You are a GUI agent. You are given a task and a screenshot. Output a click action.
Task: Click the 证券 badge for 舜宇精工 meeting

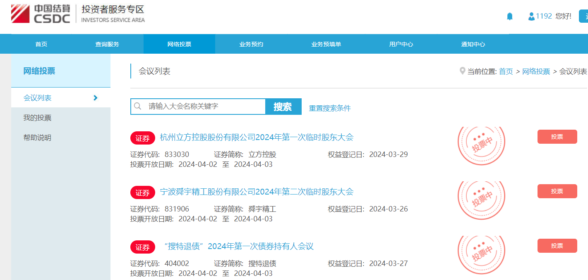tap(142, 192)
